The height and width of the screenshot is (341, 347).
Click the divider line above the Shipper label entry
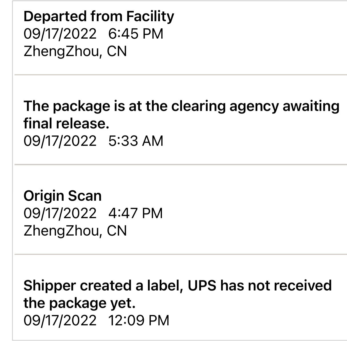(180, 254)
